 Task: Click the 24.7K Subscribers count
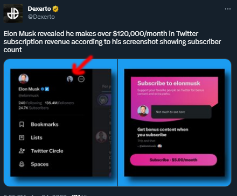[x=33, y=108]
